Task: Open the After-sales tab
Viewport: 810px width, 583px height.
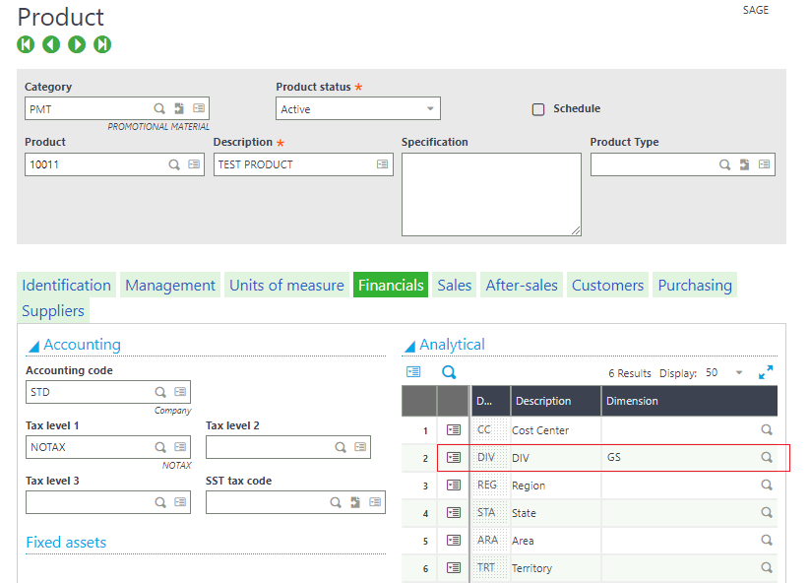Action: click(x=522, y=285)
